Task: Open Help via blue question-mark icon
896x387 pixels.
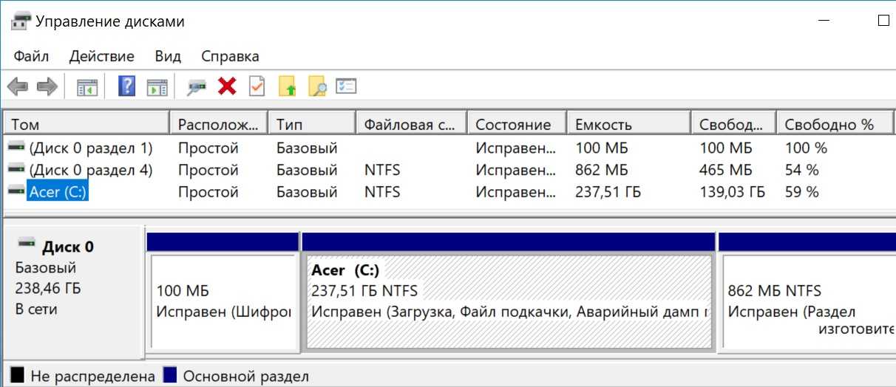Action: [x=127, y=87]
